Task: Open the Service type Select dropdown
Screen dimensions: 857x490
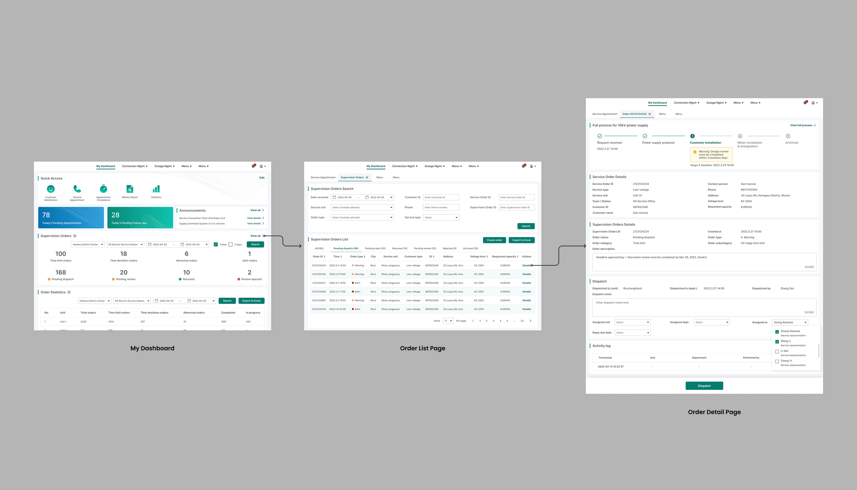Action: coord(441,217)
